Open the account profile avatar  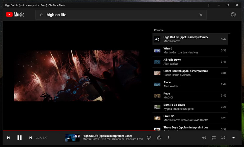click(233, 15)
